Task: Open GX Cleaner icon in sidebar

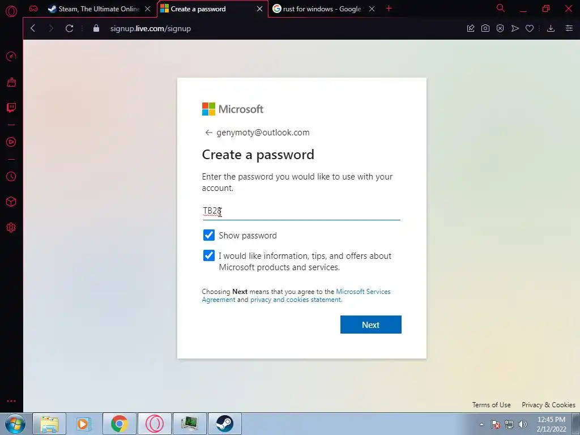Action: pos(11,82)
